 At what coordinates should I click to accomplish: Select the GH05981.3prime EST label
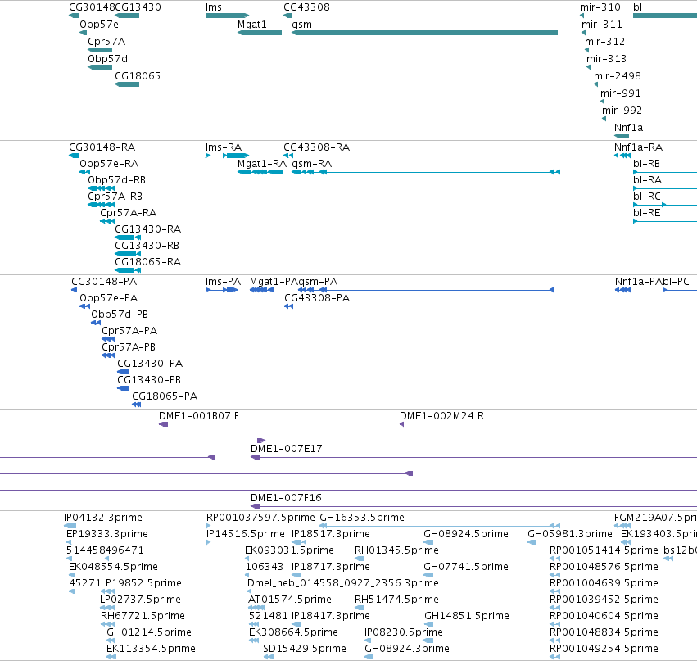point(570,534)
